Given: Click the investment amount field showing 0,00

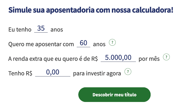Looking at the screenshot, I should 53,72.
